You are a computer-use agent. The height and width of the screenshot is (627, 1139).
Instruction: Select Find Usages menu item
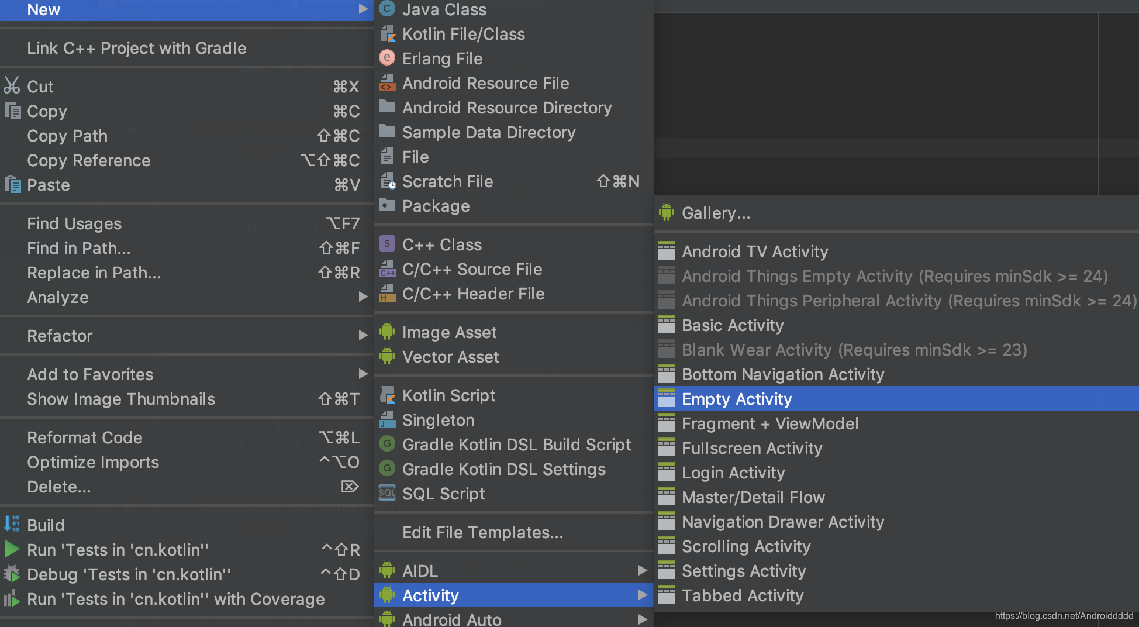(x=74, y=223)
